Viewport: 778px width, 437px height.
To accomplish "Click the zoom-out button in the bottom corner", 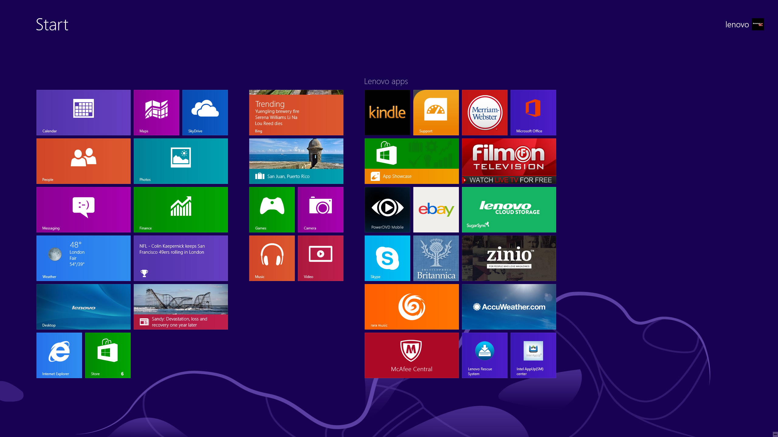I will pyautogui.click(x=775, y=434).
